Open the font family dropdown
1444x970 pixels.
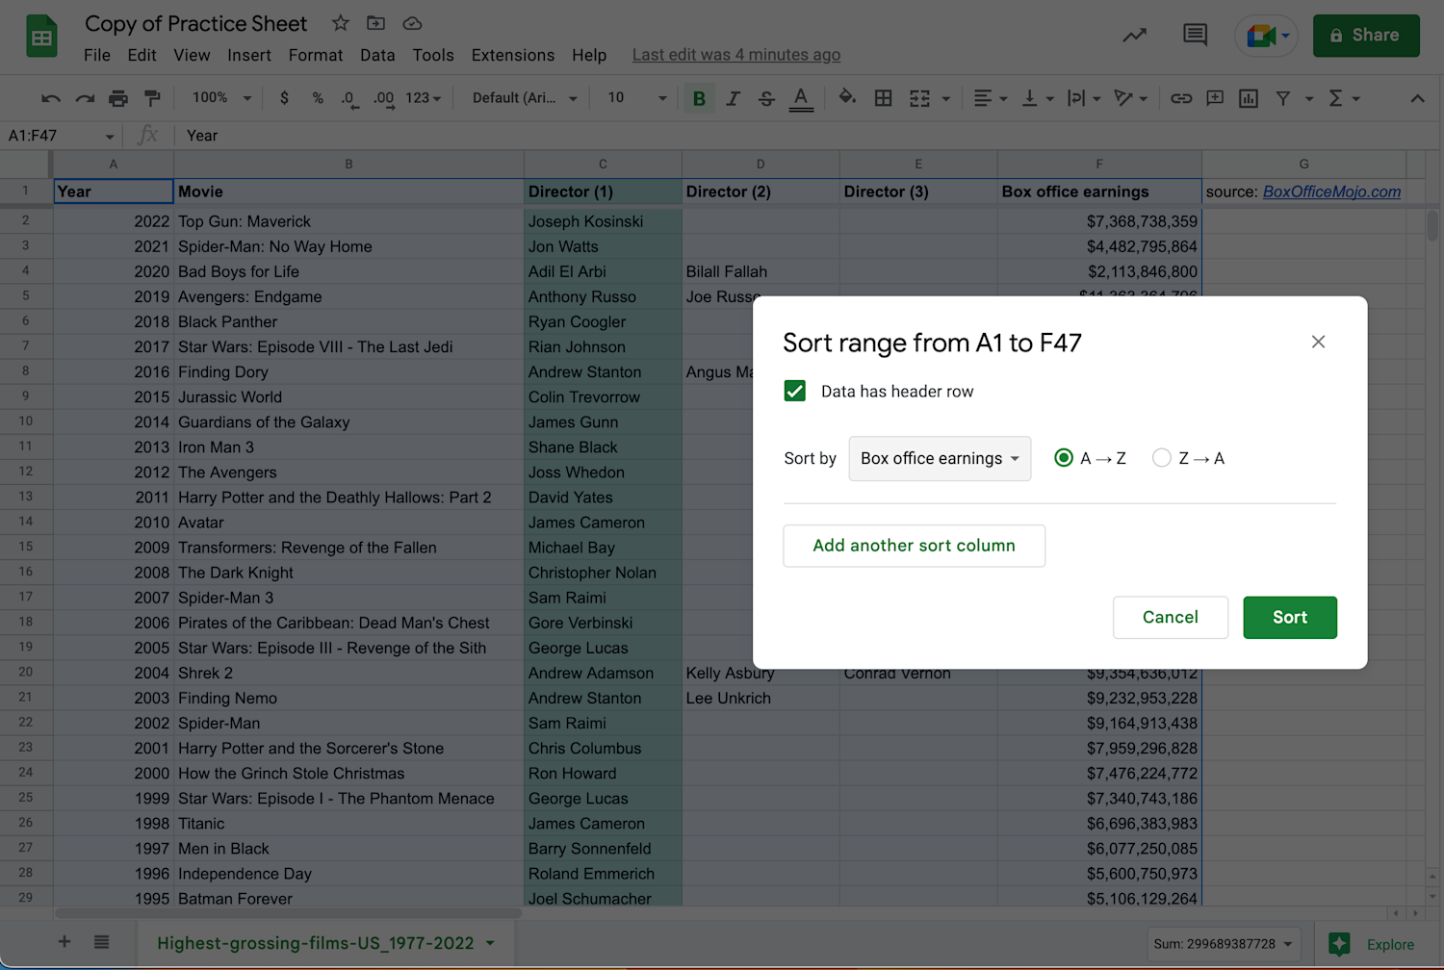click(x=525, y=98)
